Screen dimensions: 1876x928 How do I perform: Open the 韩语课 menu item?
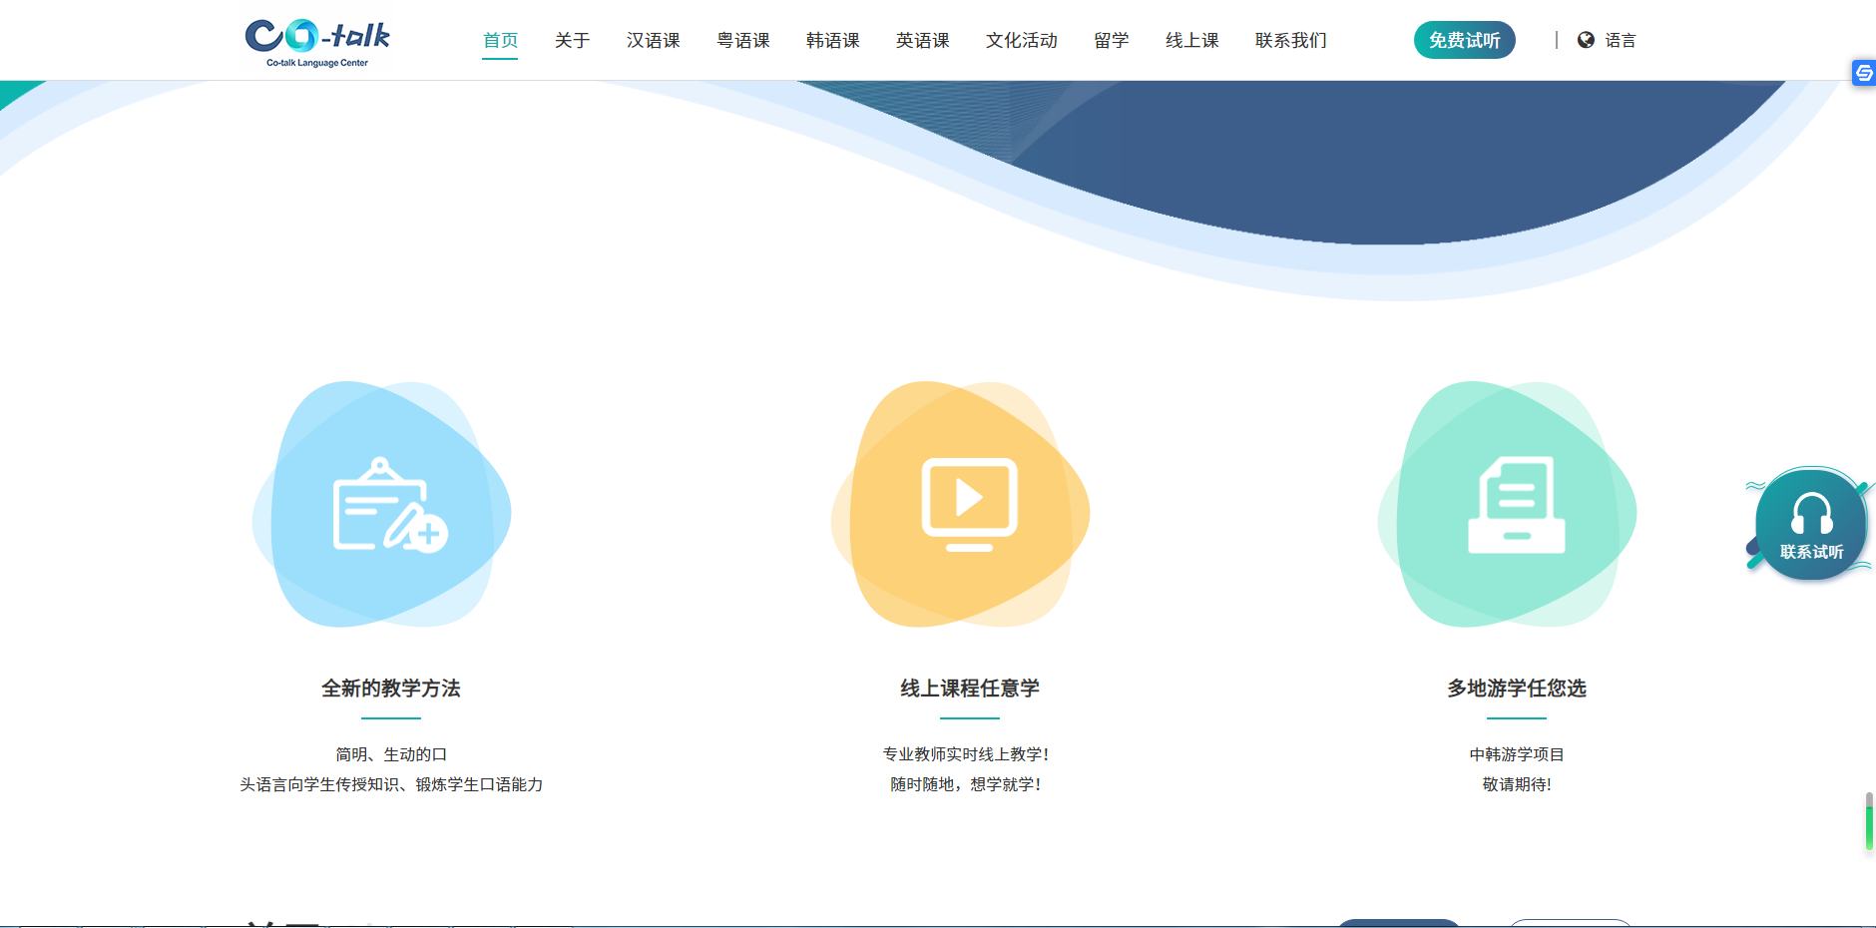(x=832, y=41)
